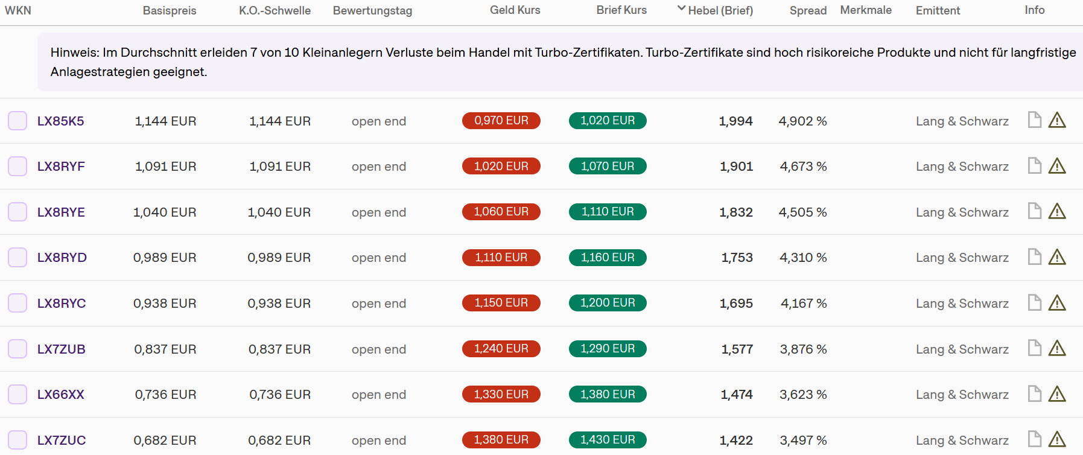This screenshot has height=455, width=1083.
Task: Open document icon for LX8RYD row
Action: pyautogui.click(x=1035, y=257)
